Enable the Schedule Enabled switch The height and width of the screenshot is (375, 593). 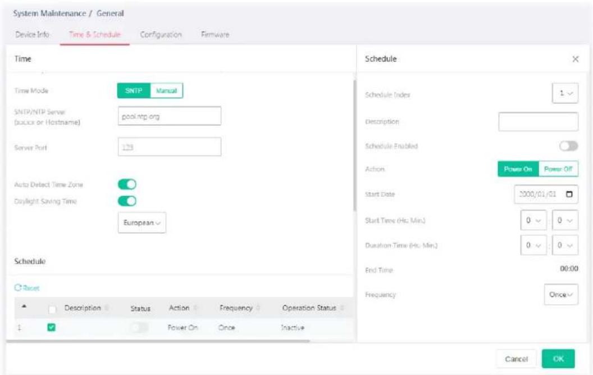click(568, 146)
